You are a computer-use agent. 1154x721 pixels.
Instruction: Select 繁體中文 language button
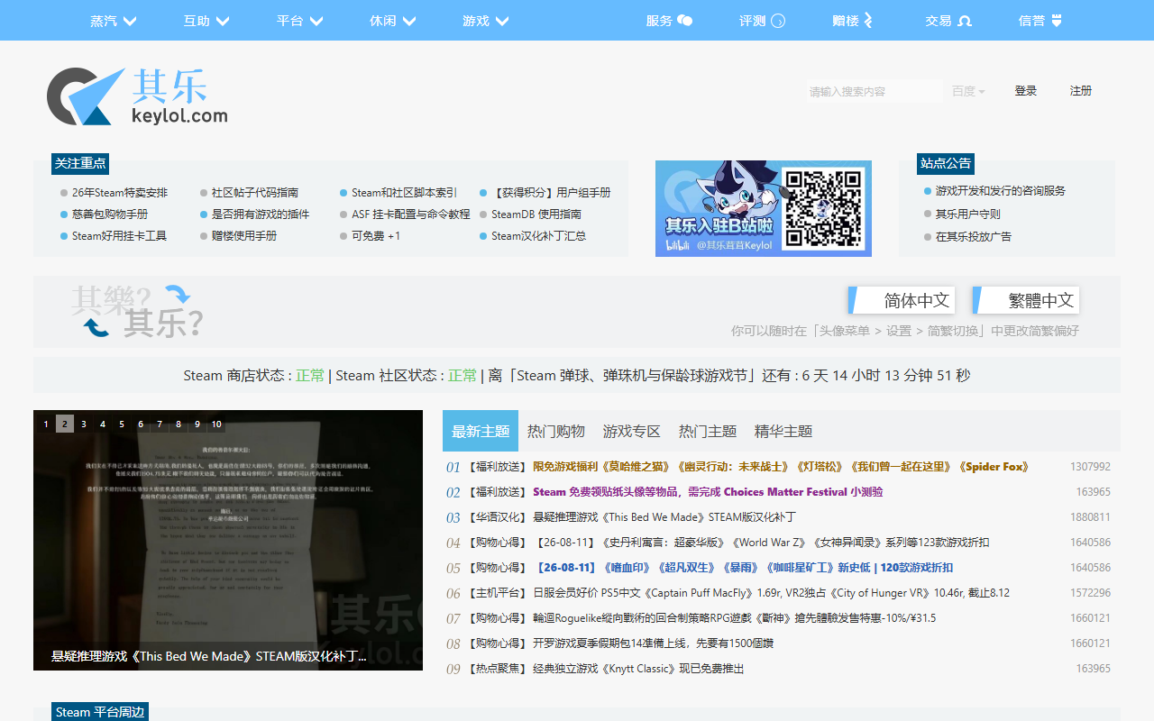coord(1026,300)
